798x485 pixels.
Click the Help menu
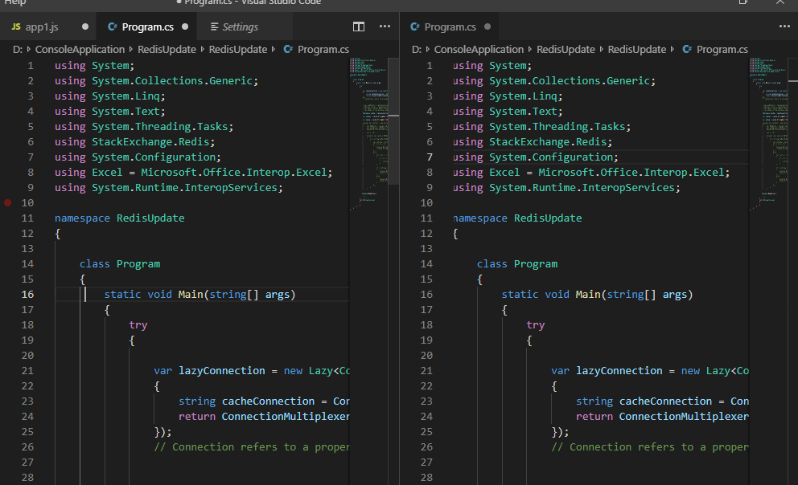tap(15, 2)
